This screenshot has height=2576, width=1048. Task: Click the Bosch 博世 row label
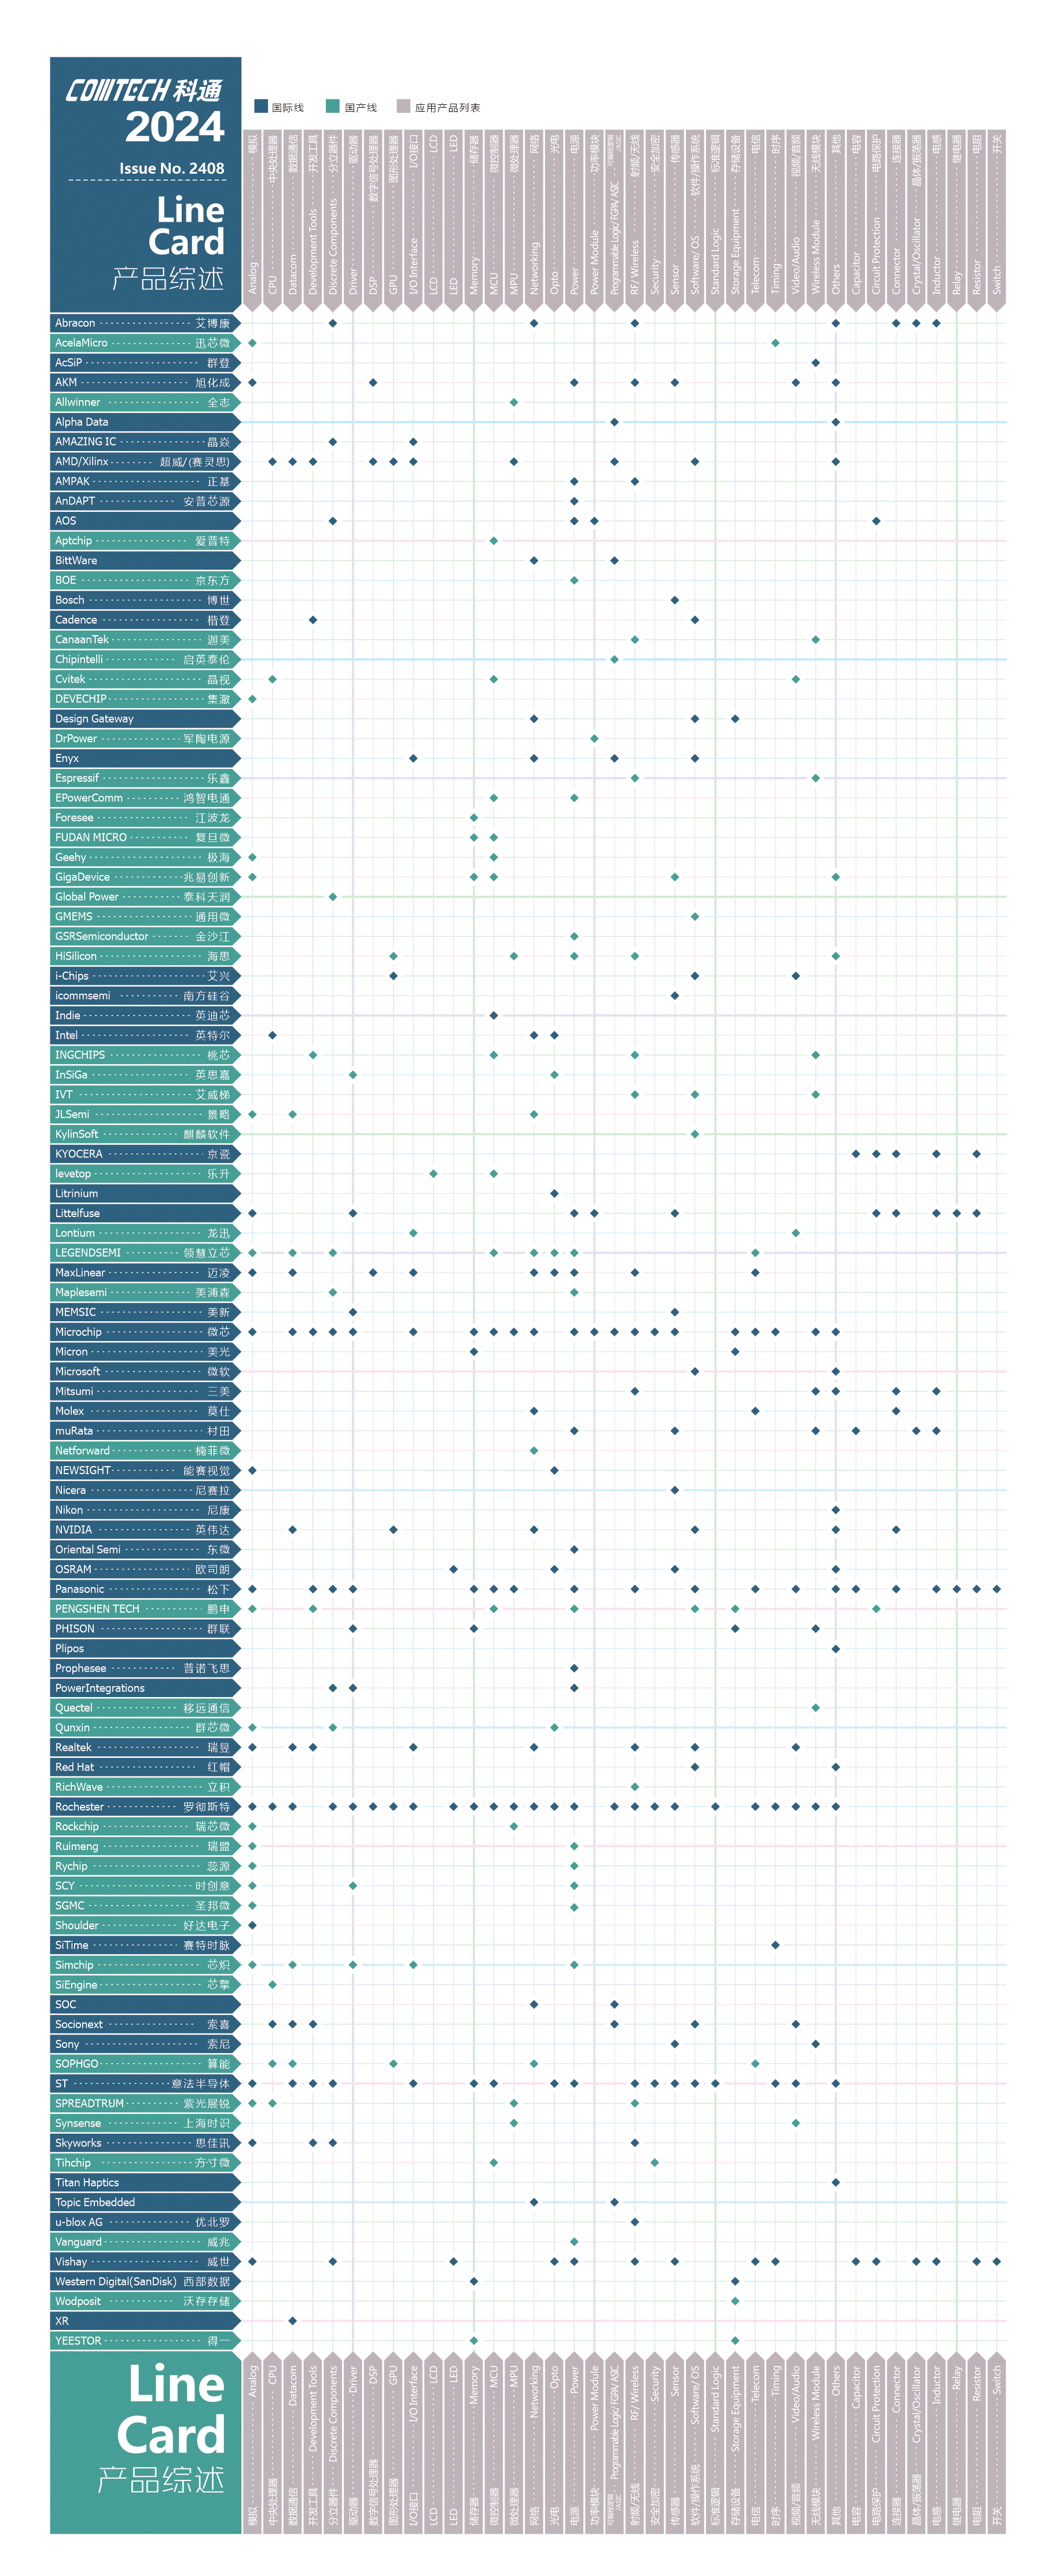point(145,600)
